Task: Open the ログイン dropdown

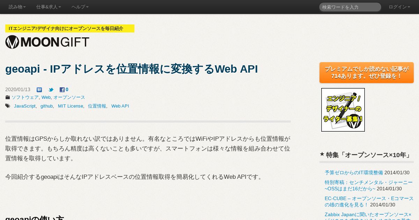Action: pos(399,7)
